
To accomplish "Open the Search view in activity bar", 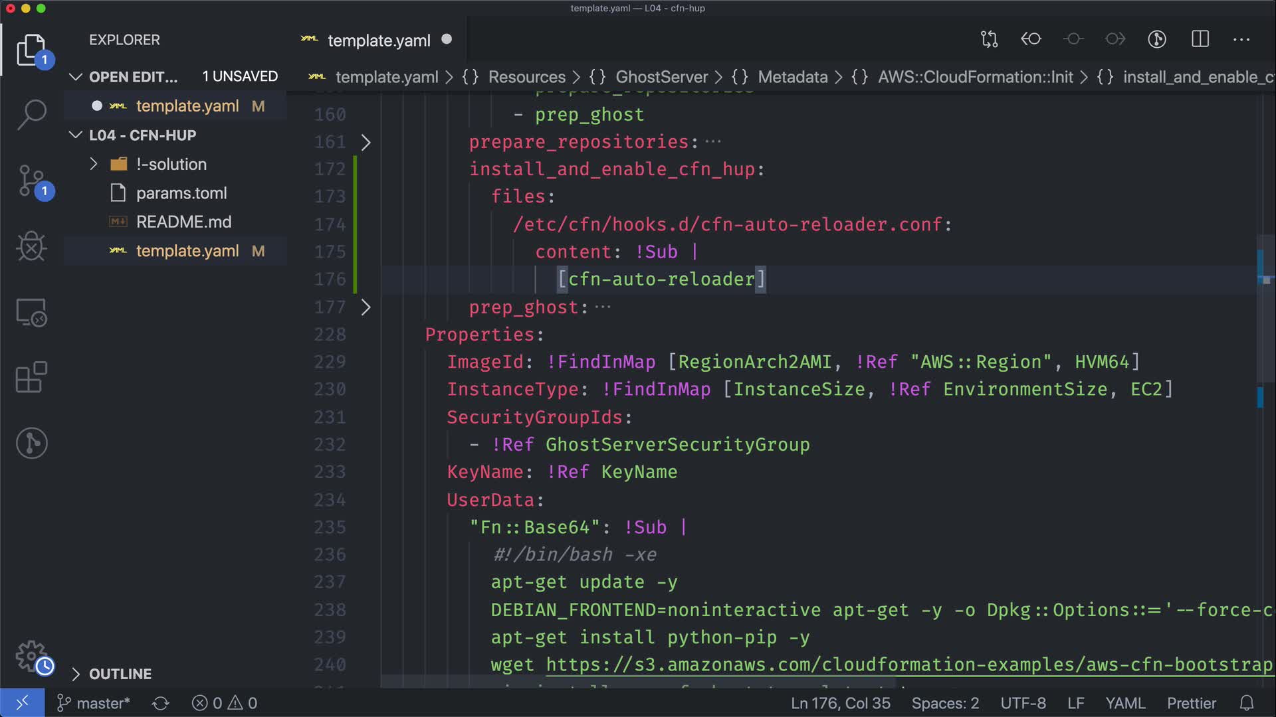I will click(x=31, y=115).
